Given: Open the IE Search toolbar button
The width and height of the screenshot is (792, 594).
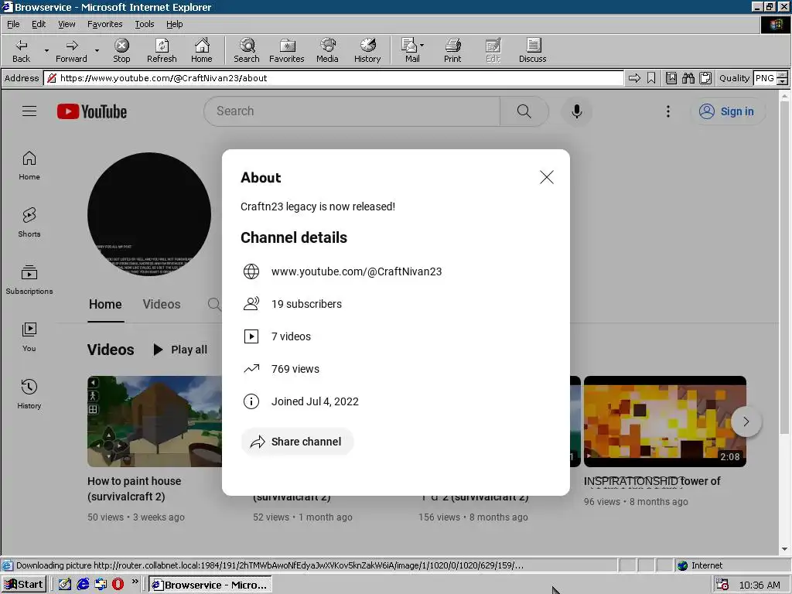Looking at the screenshot, I should (247, 50).
